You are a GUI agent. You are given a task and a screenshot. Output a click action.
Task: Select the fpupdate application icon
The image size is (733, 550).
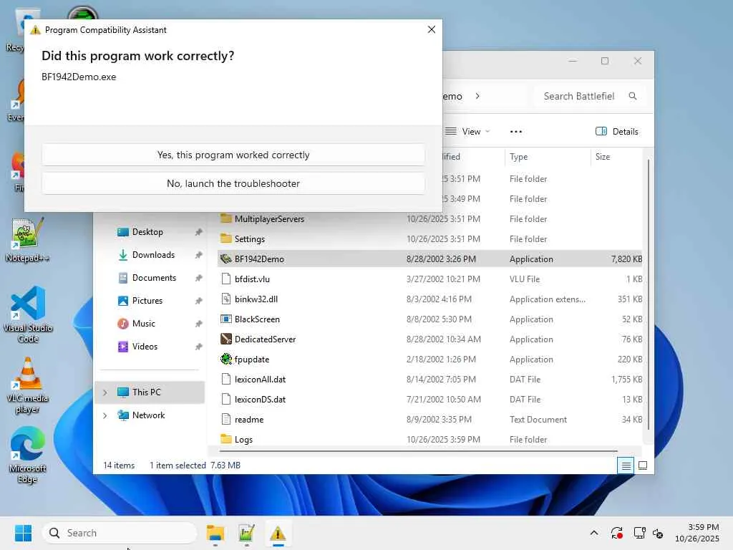pyautogui.click(x=226, y=360)
